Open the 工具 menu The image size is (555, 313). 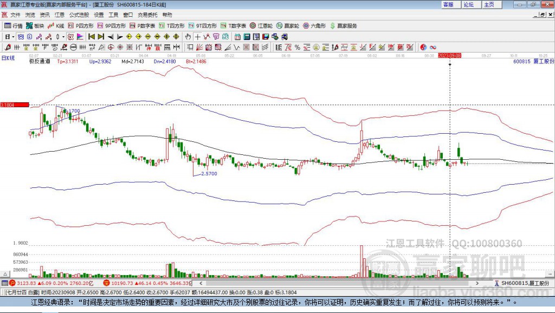coord(113,15)
